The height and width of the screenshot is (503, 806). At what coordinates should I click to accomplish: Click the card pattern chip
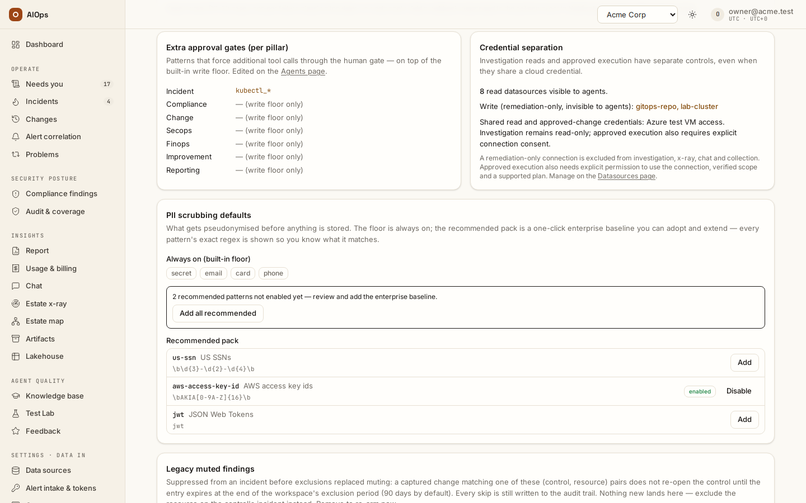(x=243, y=273)
